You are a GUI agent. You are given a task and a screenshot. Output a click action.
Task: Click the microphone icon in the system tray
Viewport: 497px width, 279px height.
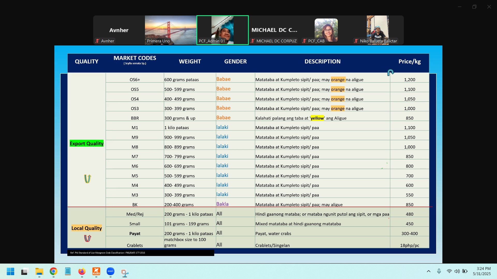pyautogui.click(x=439, y=271)
